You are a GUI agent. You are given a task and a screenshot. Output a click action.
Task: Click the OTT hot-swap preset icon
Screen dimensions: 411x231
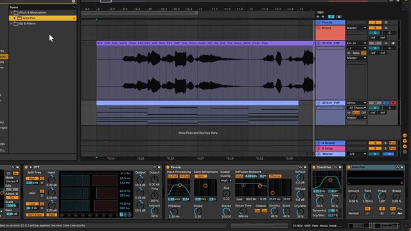pyautogui.click(x=154, y=167)
